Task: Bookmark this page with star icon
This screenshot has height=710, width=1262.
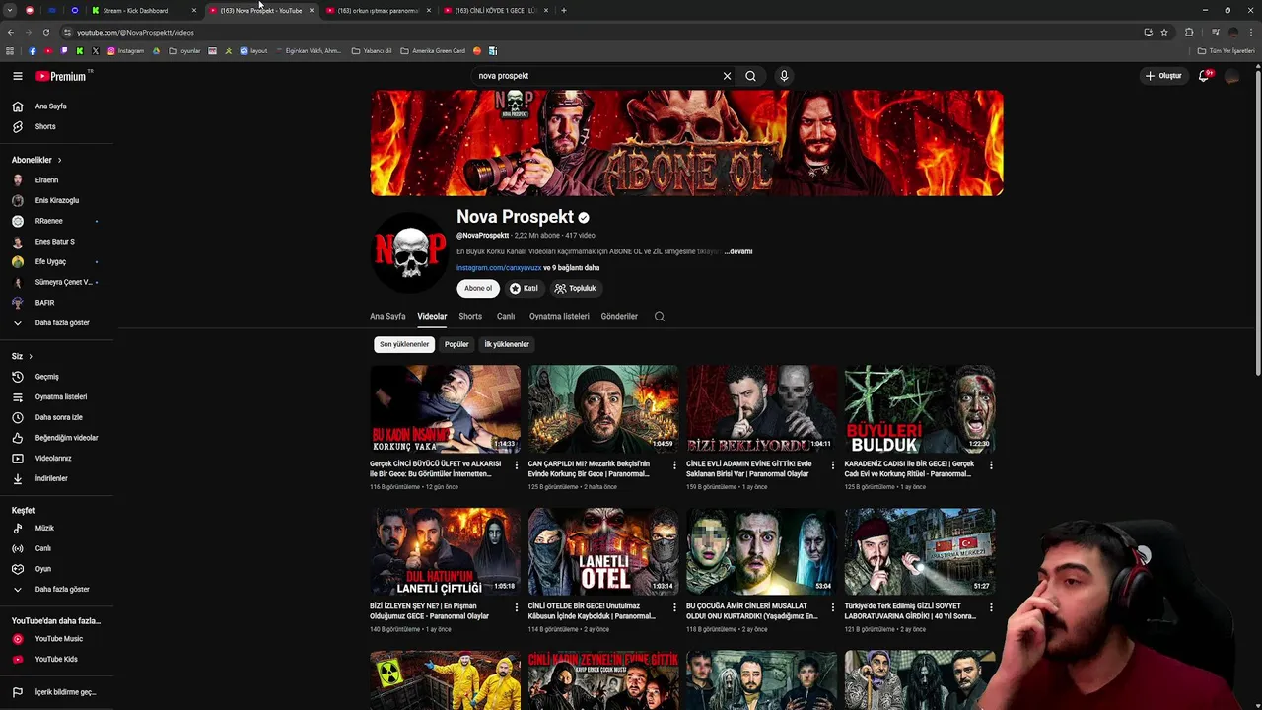Action: pos(1164,32)
